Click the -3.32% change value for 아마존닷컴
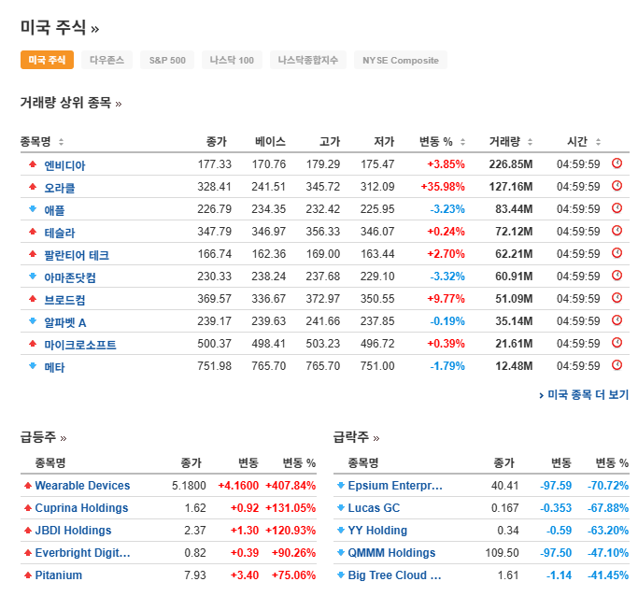 pyautogui.click(x=447, y=276)
